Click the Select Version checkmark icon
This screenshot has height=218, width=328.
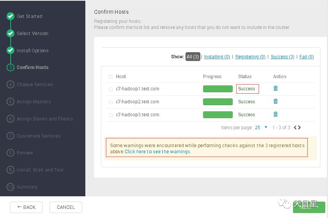point(10,33)
